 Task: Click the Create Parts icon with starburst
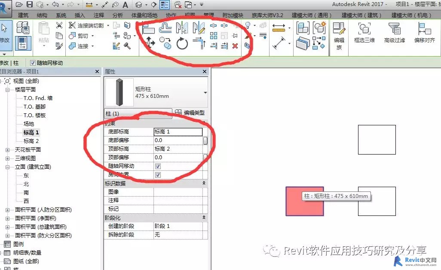[320, 27]
